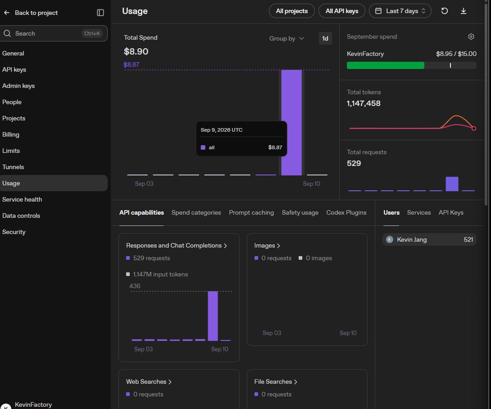The width and height of the screenshot is (491, 409).
Task: Click the calendar icon in date range
Action: 378,11
